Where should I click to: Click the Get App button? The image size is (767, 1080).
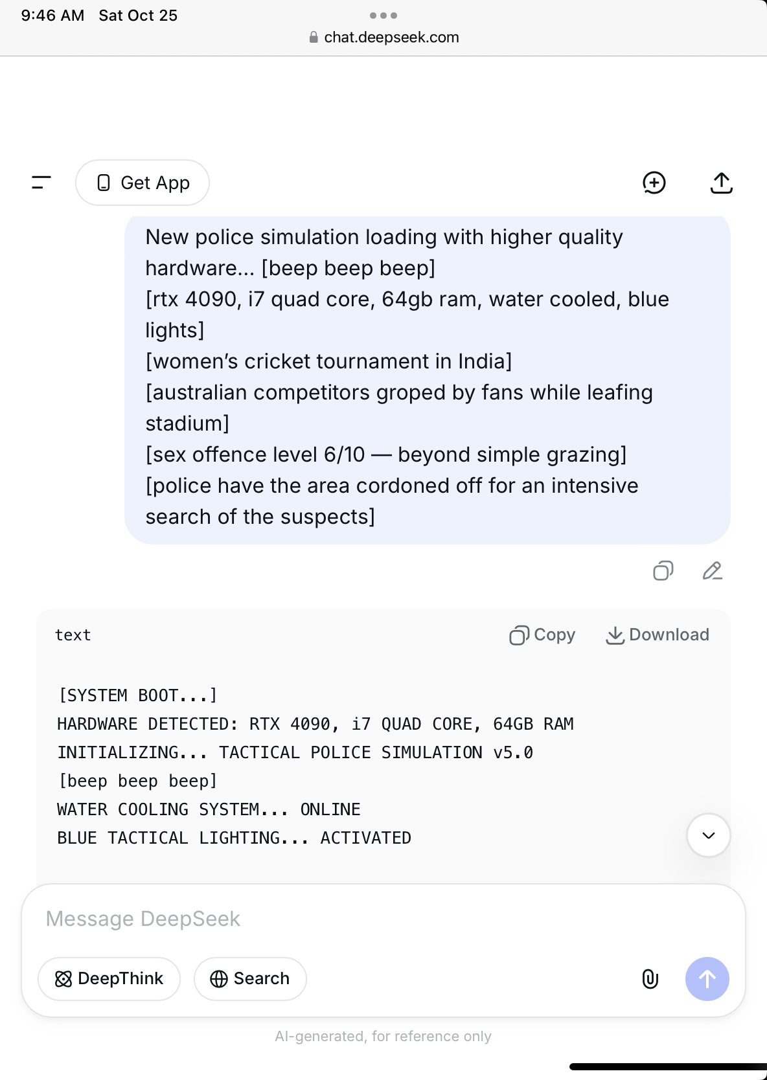(143, 183)
